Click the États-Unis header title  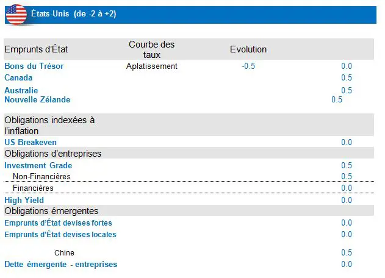coord(73,14)
